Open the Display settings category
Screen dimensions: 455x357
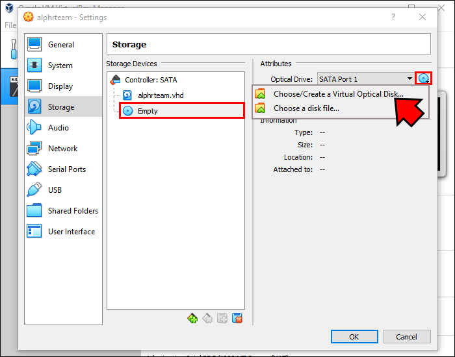tap(63, 86)
